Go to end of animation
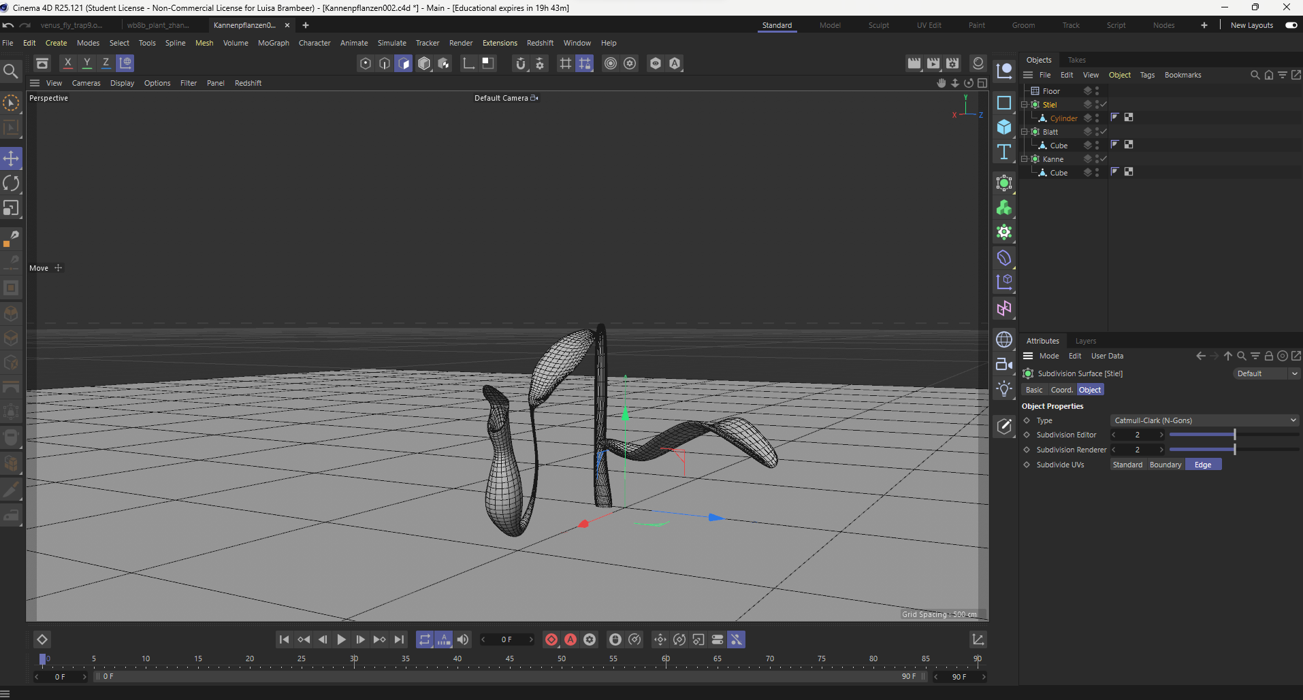The height and width of the screenshot is (700, 1303). coord(399,639)
